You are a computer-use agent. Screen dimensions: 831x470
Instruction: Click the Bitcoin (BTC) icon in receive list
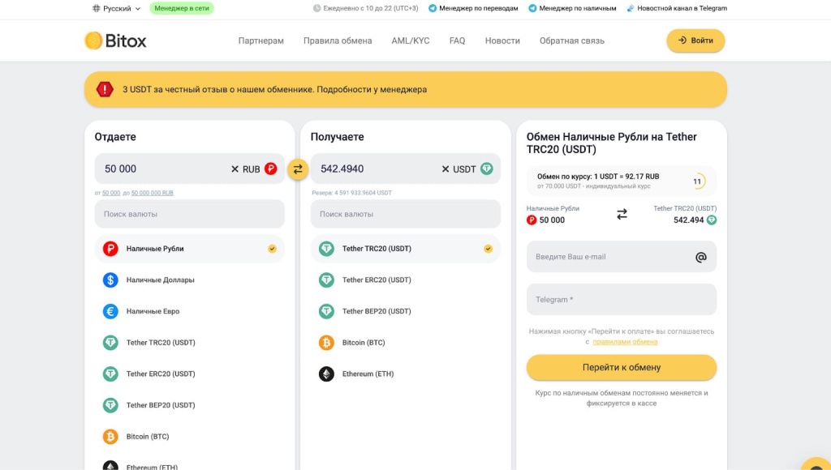click(x=326, y=343)
